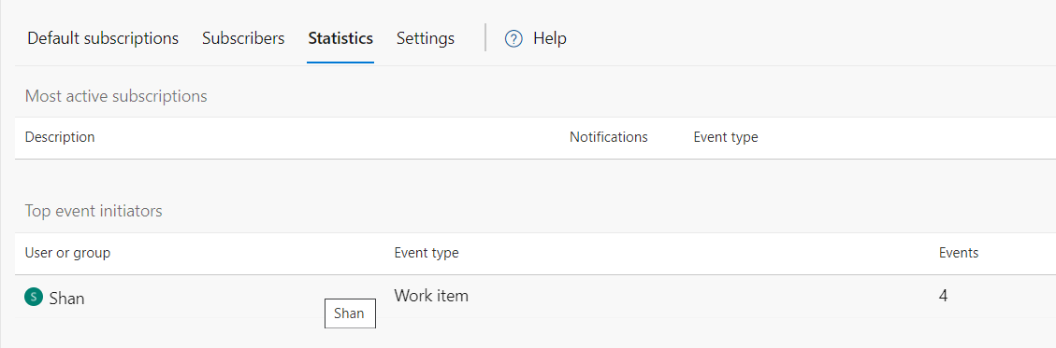
Task: Click Event type header under Most active subscriptions
Action: coord(726,137)
